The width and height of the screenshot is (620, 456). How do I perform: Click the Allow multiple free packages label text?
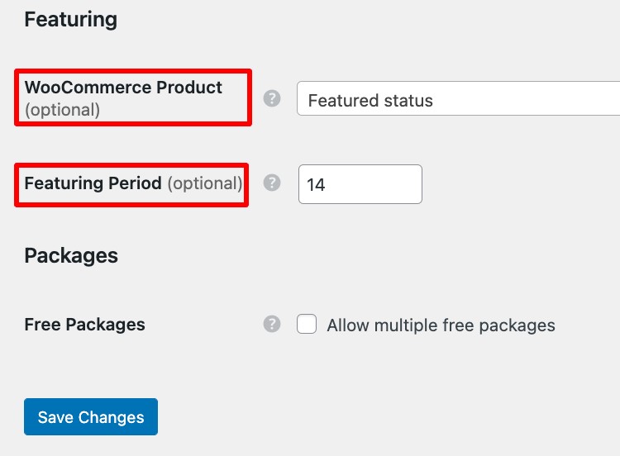[441, 325]
